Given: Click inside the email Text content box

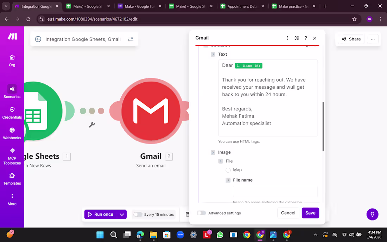Looking at the screenshot, I should (268, 98).
